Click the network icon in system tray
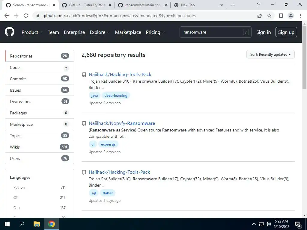This screenshot has width=307, height=230. pyautogui.click(x=261, y=224)
